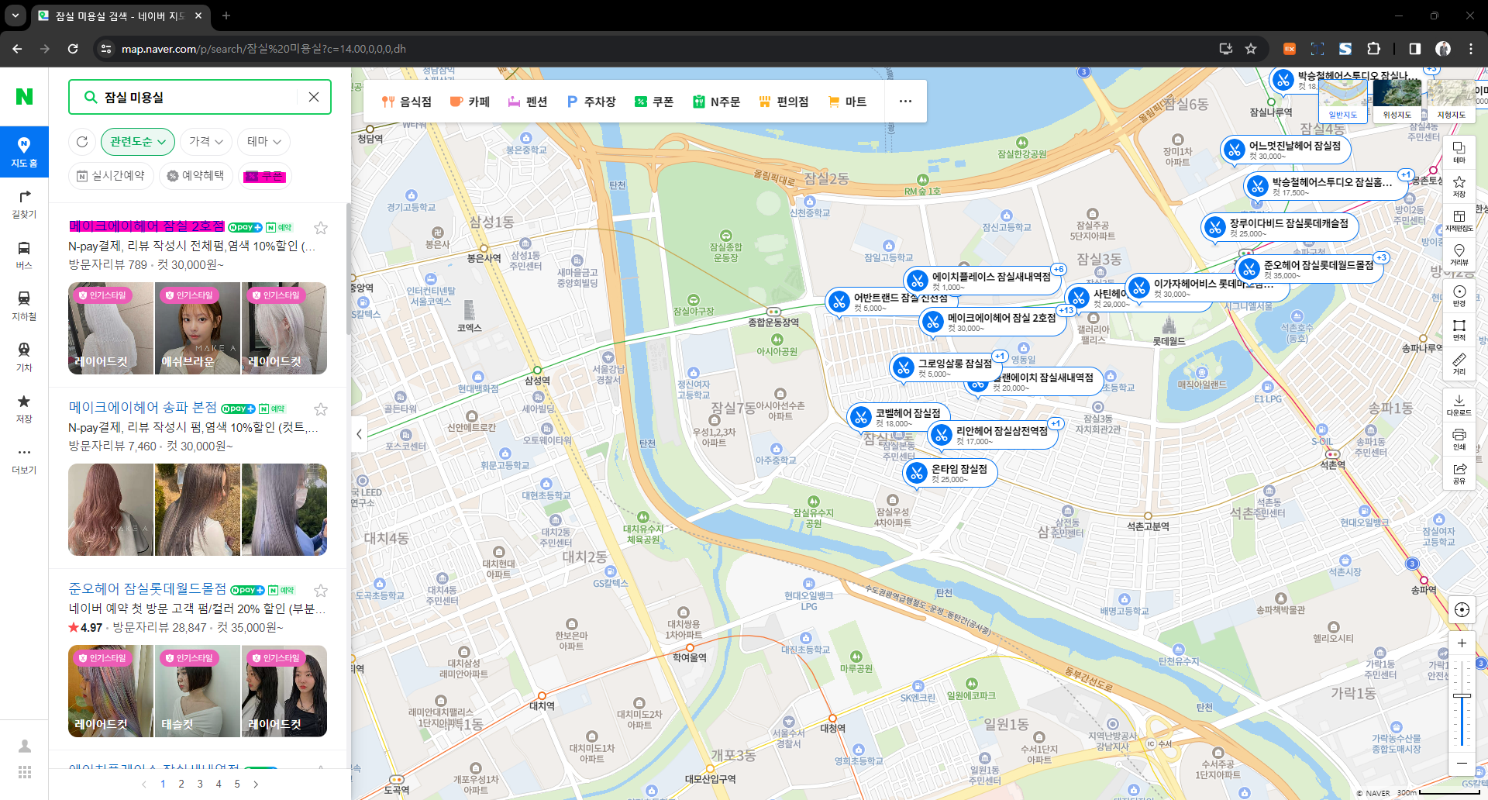
Task: Open 저장 saved places in the left sidebar
Action: [x=24, y=409]
